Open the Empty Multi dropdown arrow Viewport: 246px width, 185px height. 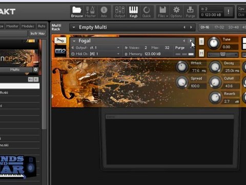click(74, 27)
